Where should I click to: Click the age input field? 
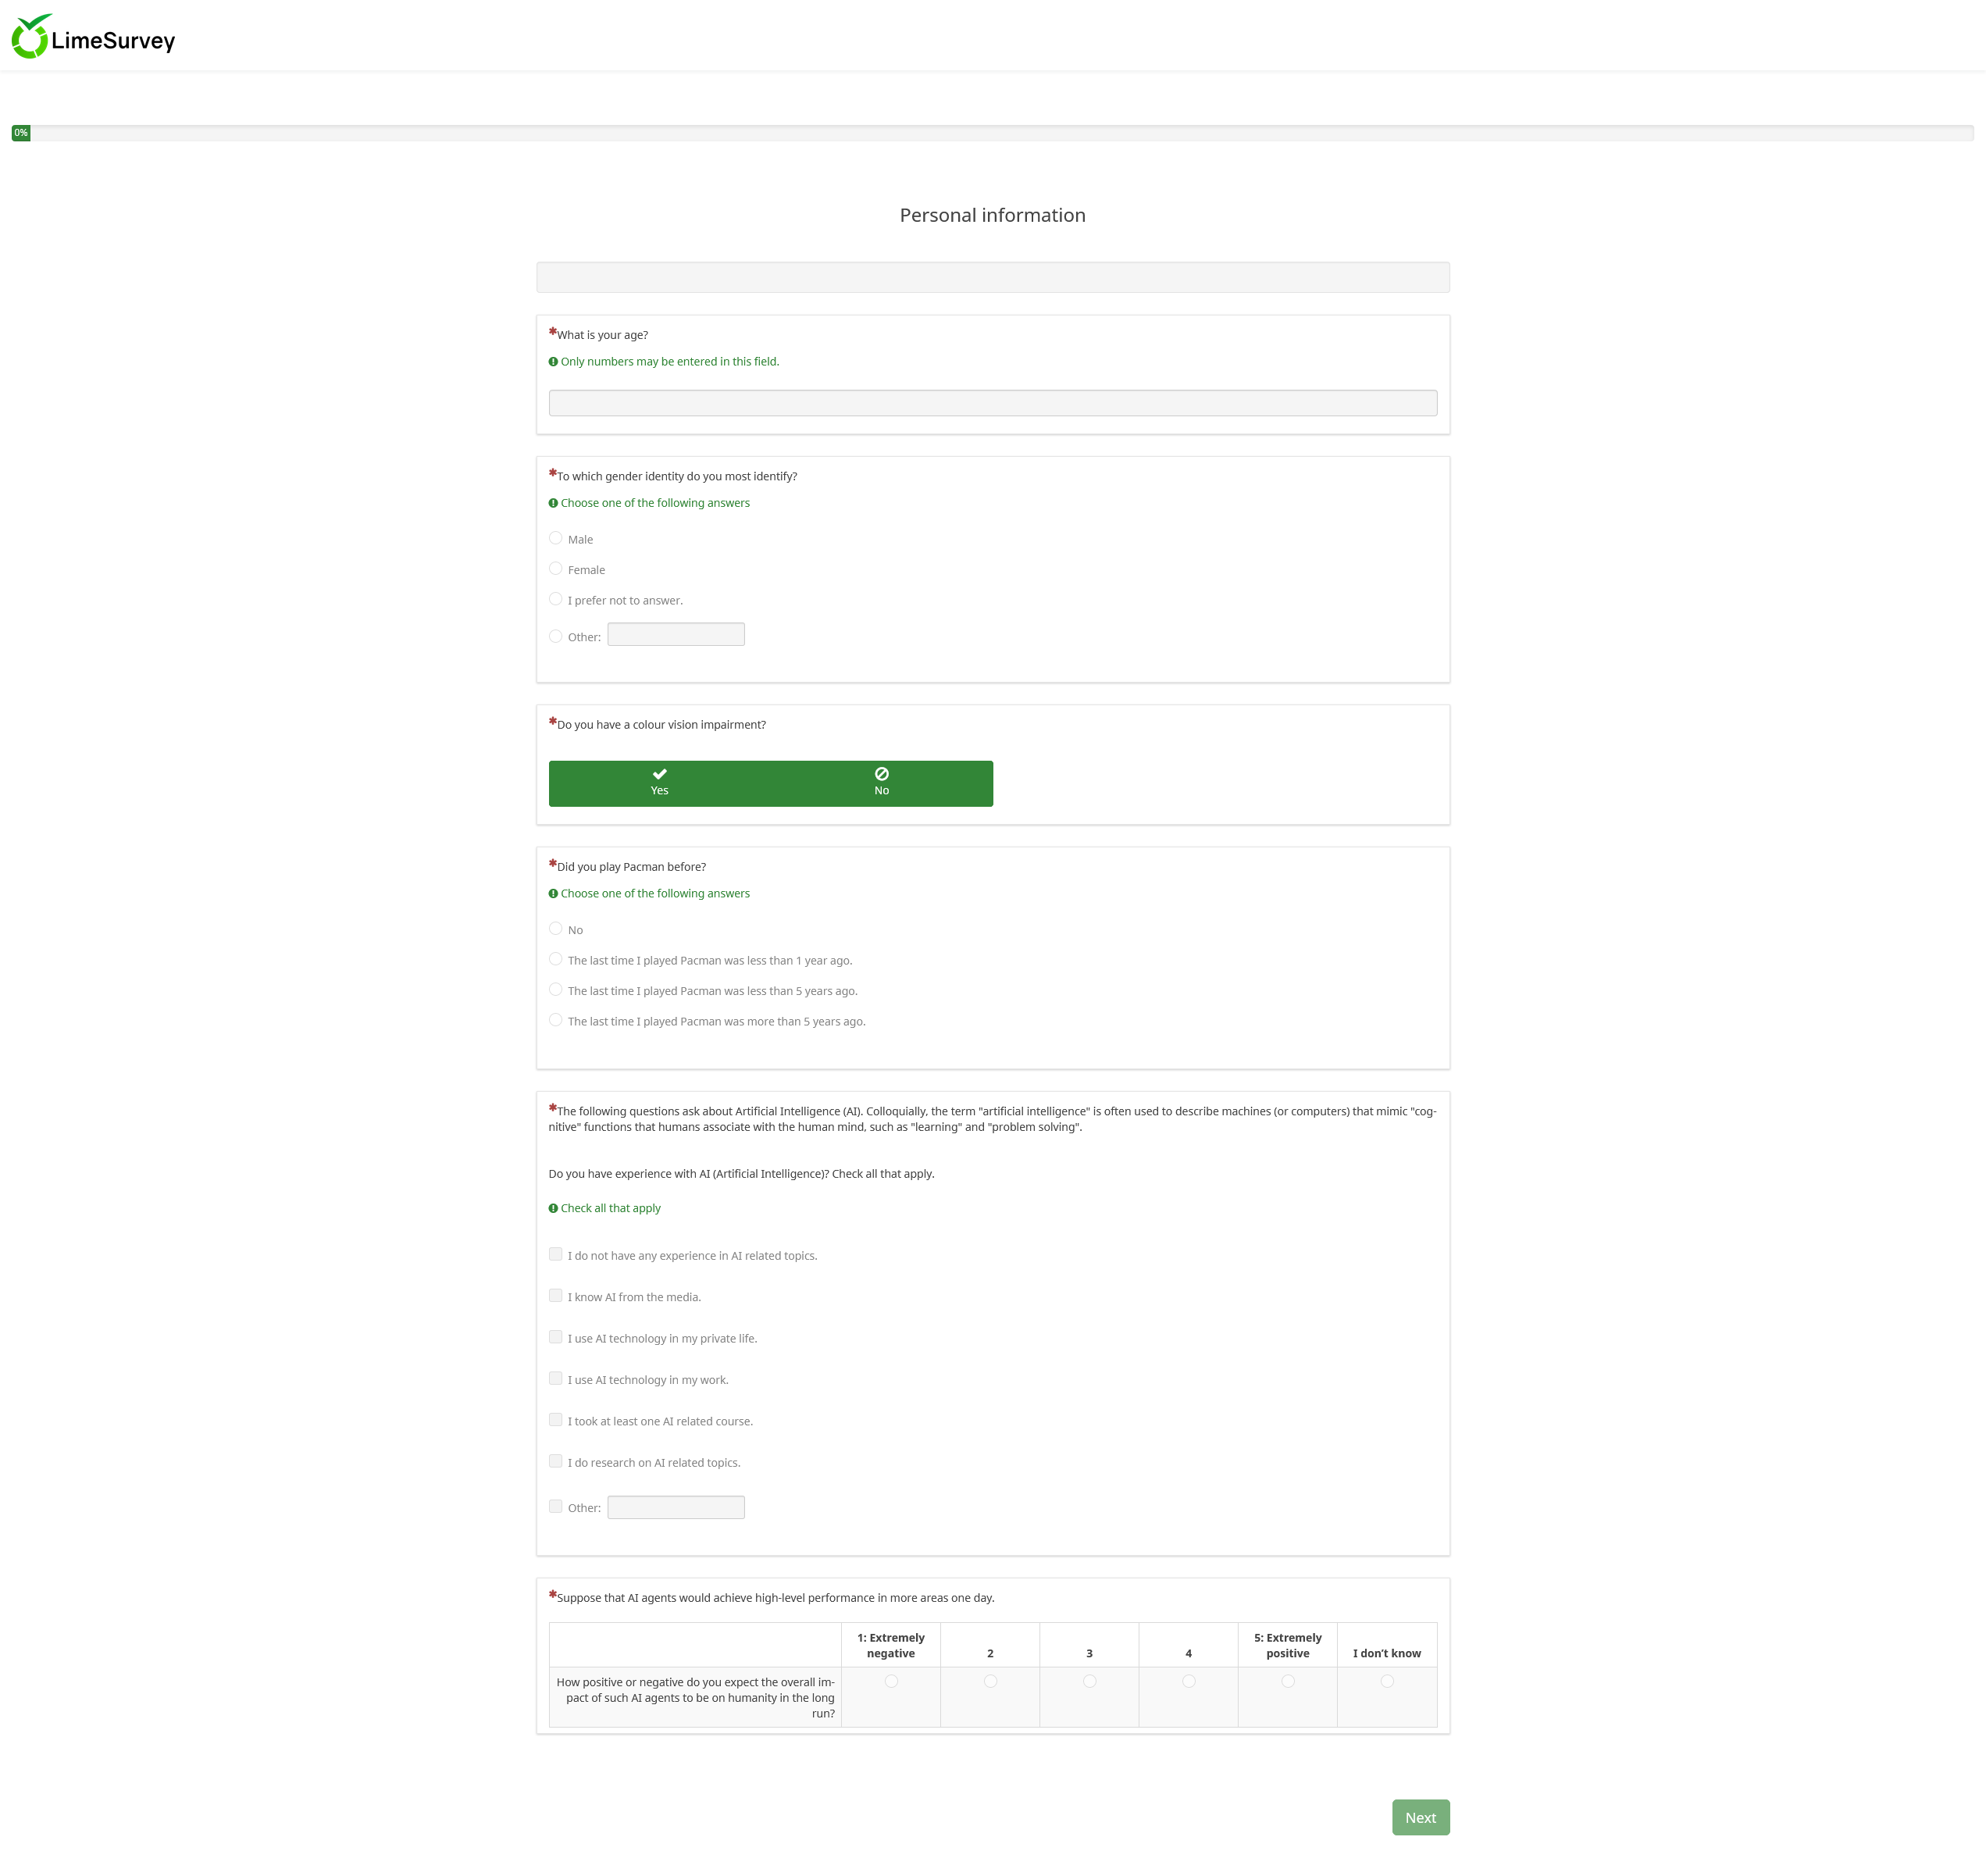(992, 403)
